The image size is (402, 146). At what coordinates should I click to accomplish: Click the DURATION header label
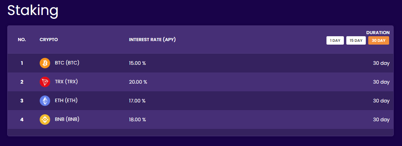(x=378, y=33)
